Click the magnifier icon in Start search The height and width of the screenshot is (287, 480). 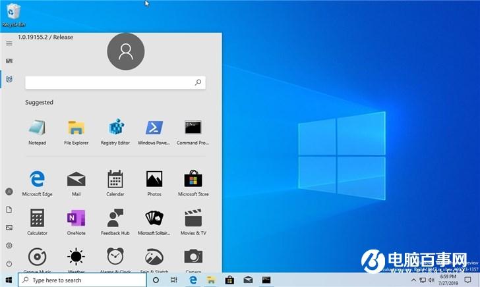pyautogui.click(x=198, y=82)
